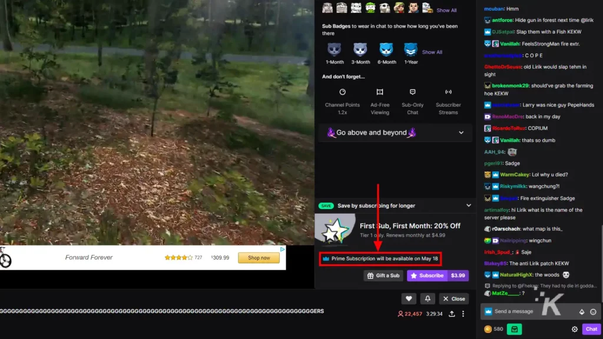Show all emotes link at top
The height and width of the screenshot is (339, 603).
point(446,11)
